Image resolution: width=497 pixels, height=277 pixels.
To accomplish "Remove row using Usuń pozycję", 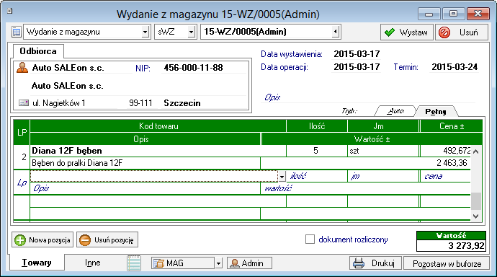I will tap(107, 240).
